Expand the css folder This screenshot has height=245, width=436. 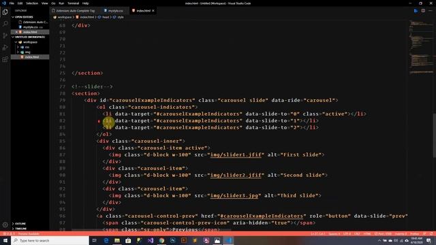click(x=27, y=47)
